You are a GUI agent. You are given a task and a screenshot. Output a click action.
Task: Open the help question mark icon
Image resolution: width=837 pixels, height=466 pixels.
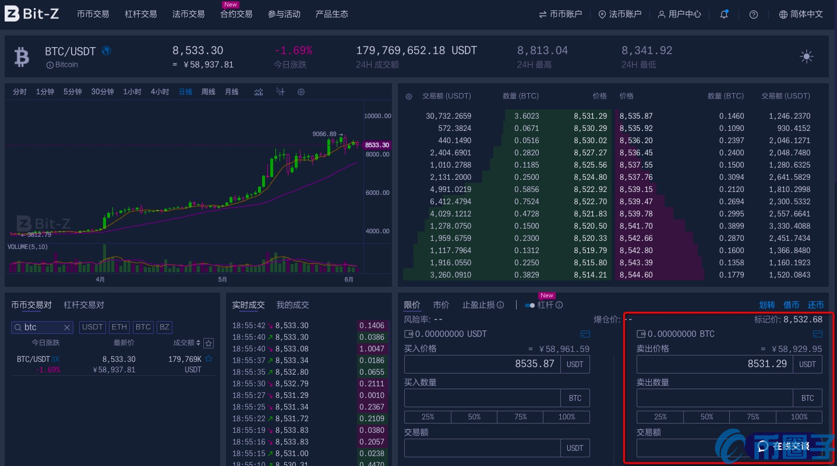pos(754,14)
